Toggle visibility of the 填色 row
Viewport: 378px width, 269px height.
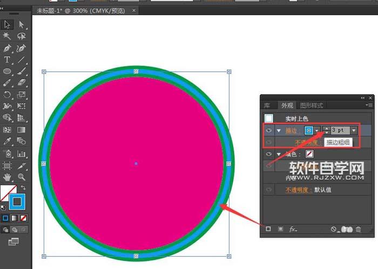click(268, 154)
